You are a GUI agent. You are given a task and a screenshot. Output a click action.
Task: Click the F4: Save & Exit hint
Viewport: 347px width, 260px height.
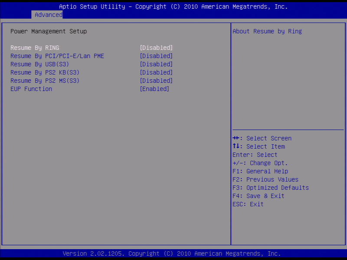point(259,196)
